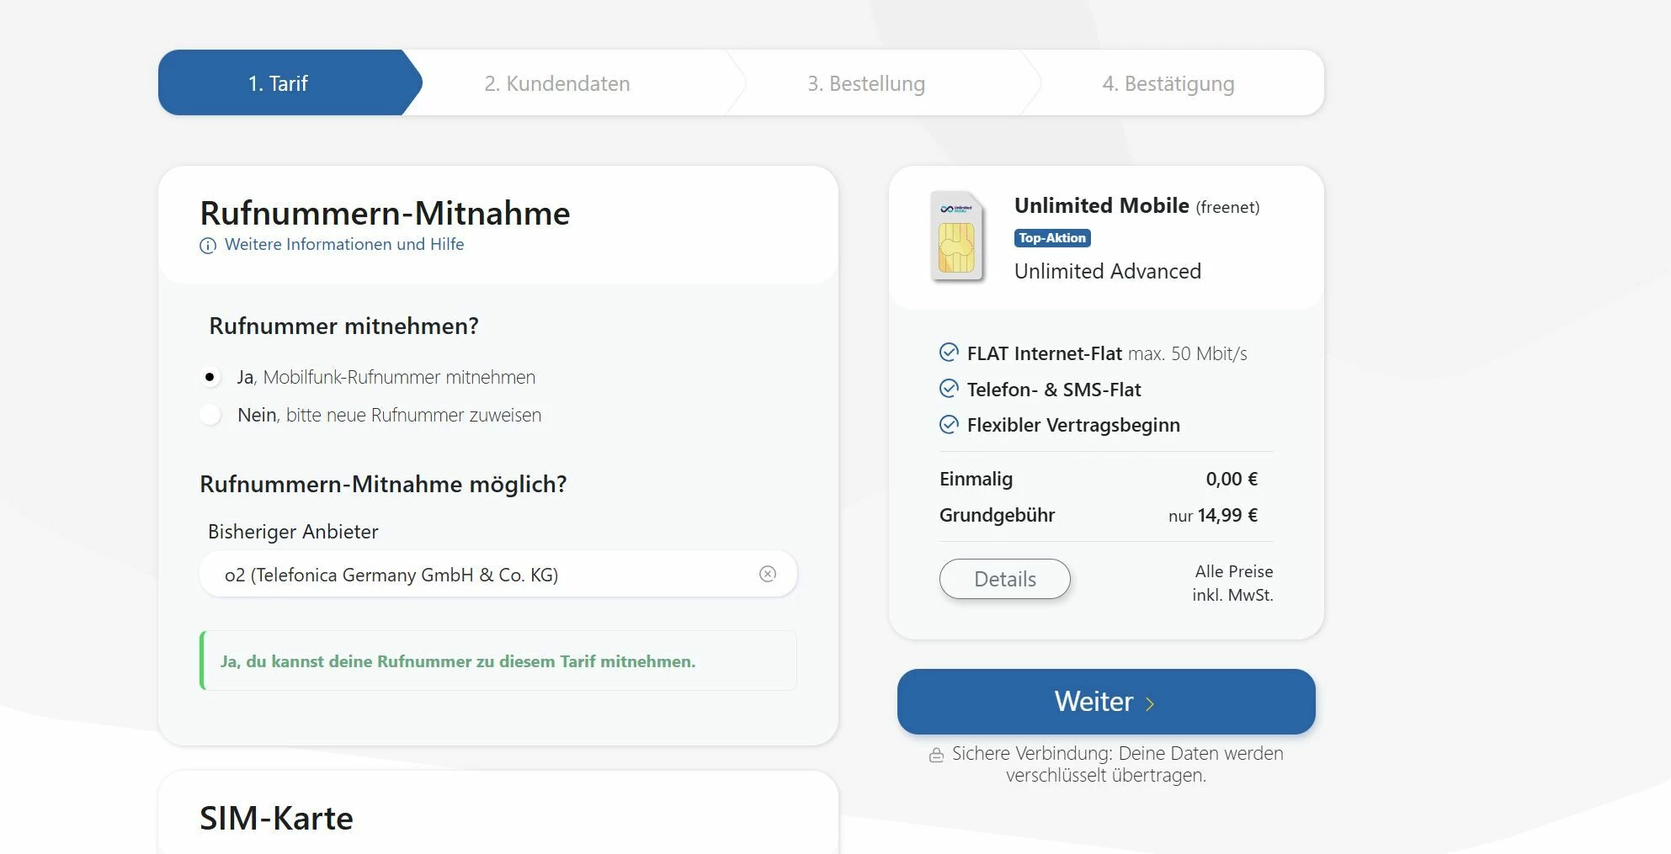The height and width of the screenshot is (854, 1671).
Task: Click the SIM-Karte section heading
Action: pyautogui.click(x=276, y=818)
